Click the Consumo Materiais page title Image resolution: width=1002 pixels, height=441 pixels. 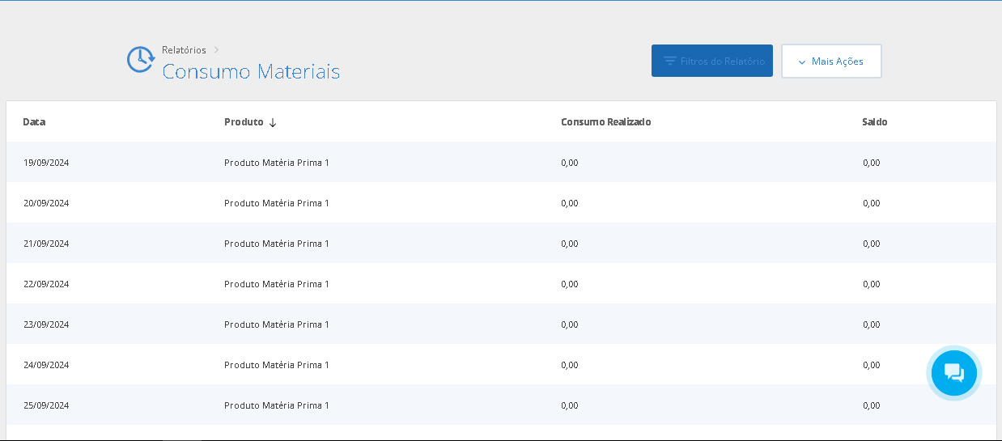pos(251,71)
